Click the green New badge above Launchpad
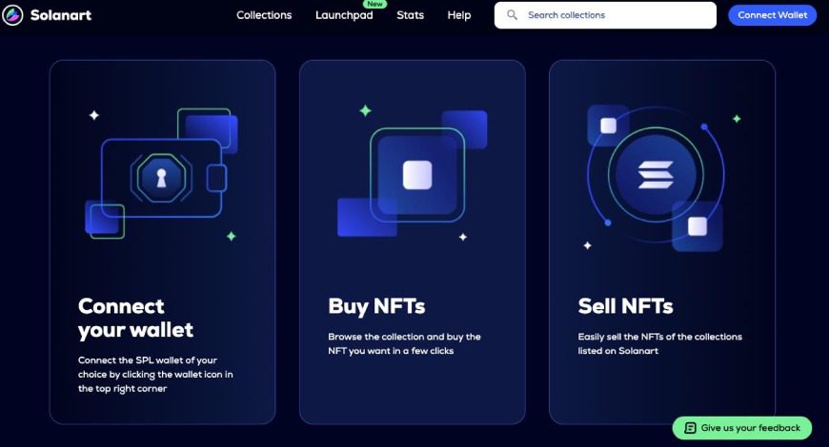 (374, 4)
